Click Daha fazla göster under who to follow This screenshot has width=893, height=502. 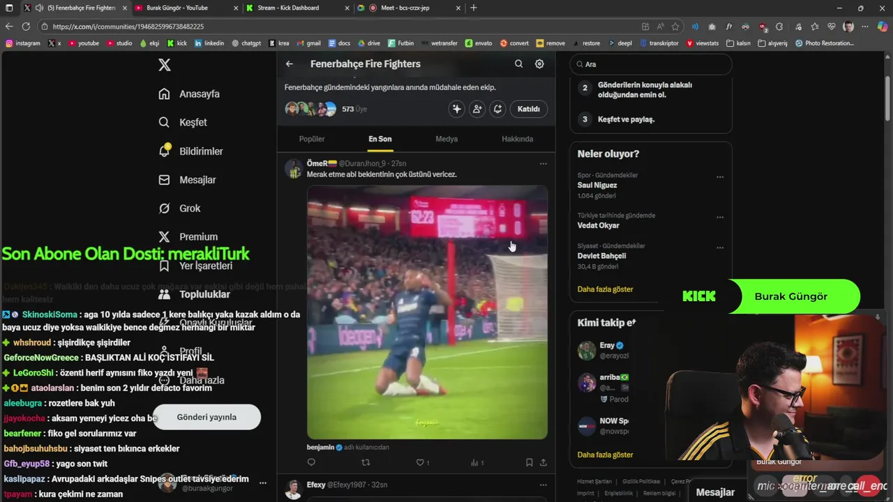(605, 455)
